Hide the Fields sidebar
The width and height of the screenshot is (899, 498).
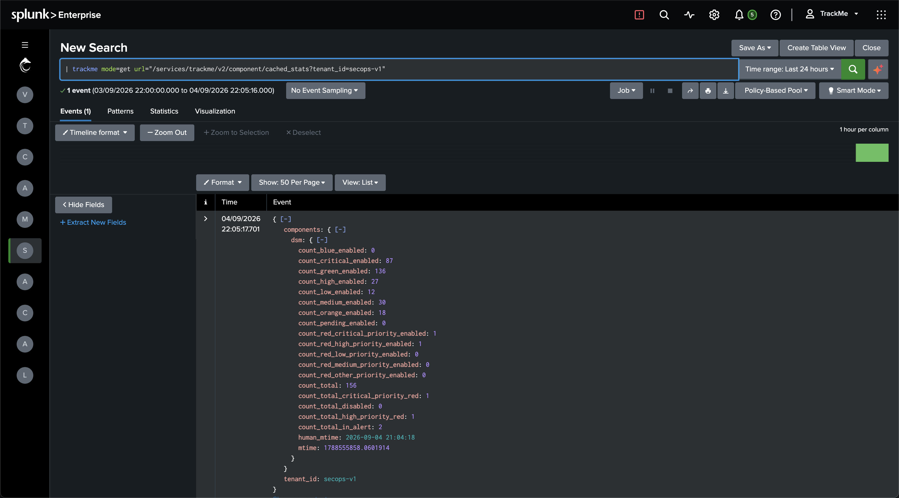click(x=84, y=204)
